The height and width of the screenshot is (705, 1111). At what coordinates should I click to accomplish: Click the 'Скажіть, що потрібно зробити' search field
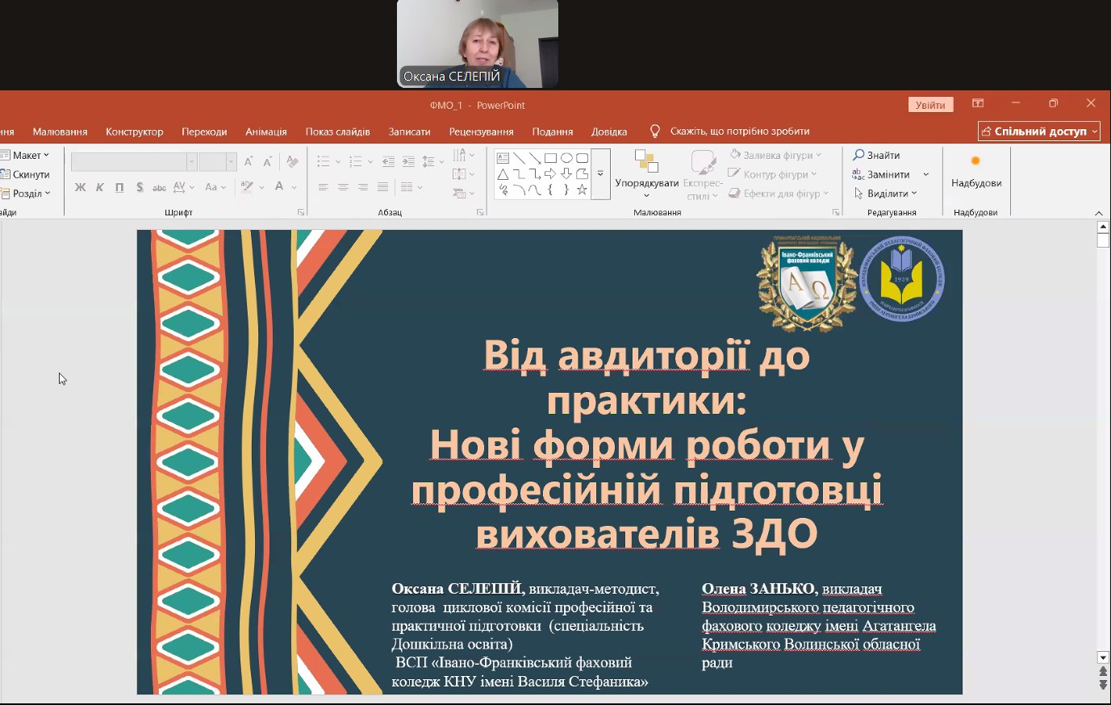click(x=739, y=131)
